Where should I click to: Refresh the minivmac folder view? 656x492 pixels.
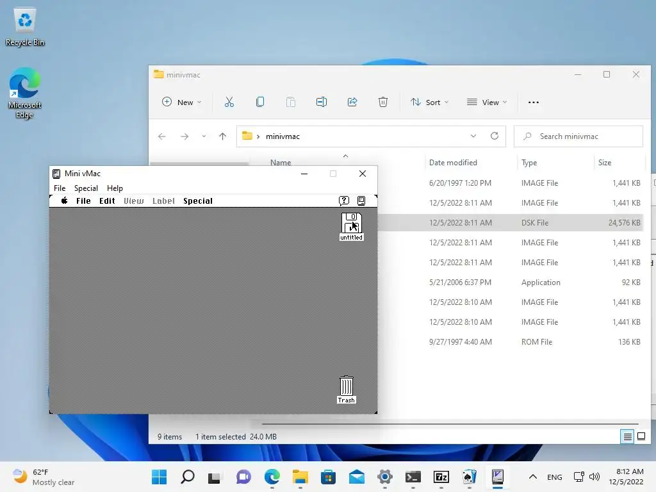495,136
